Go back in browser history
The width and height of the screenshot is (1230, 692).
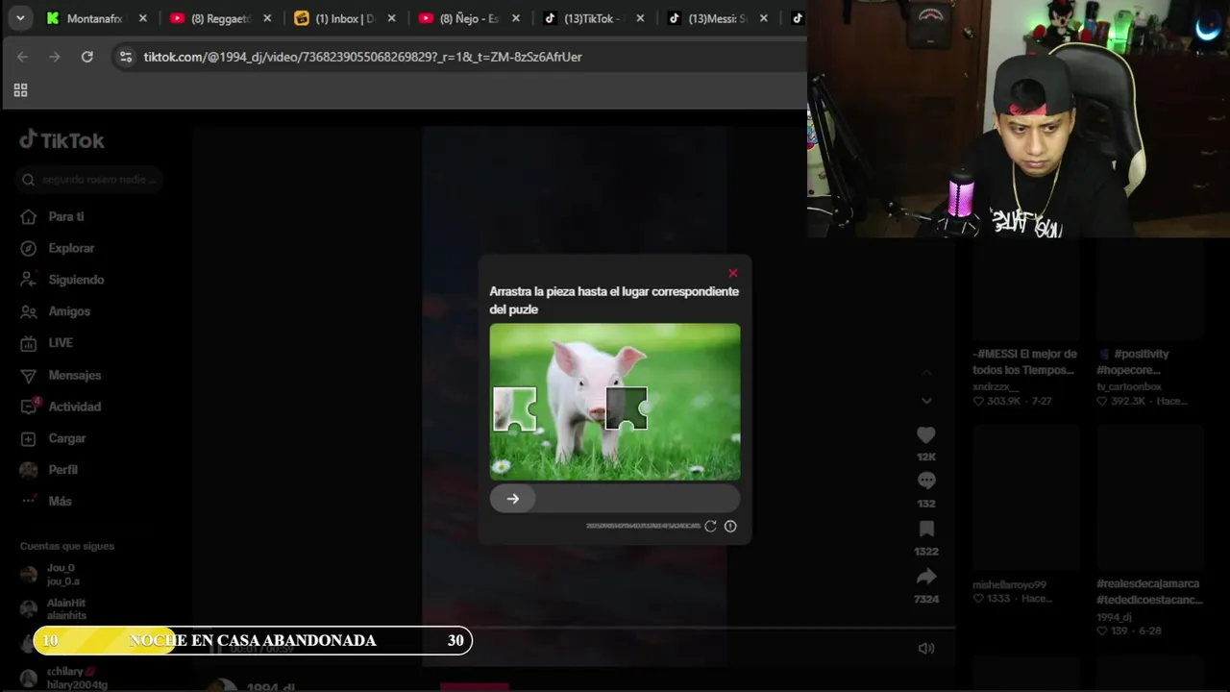22,57
